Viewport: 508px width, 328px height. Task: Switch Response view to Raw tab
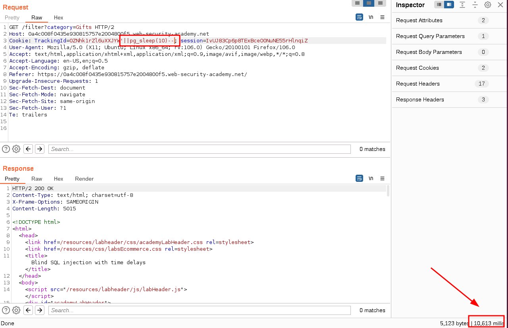click(37, 179)
